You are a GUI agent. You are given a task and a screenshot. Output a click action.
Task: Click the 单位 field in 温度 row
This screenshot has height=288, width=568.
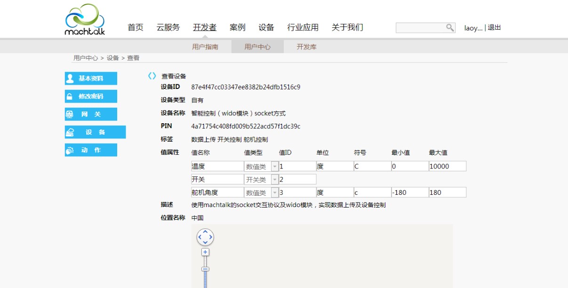[335, 166]
